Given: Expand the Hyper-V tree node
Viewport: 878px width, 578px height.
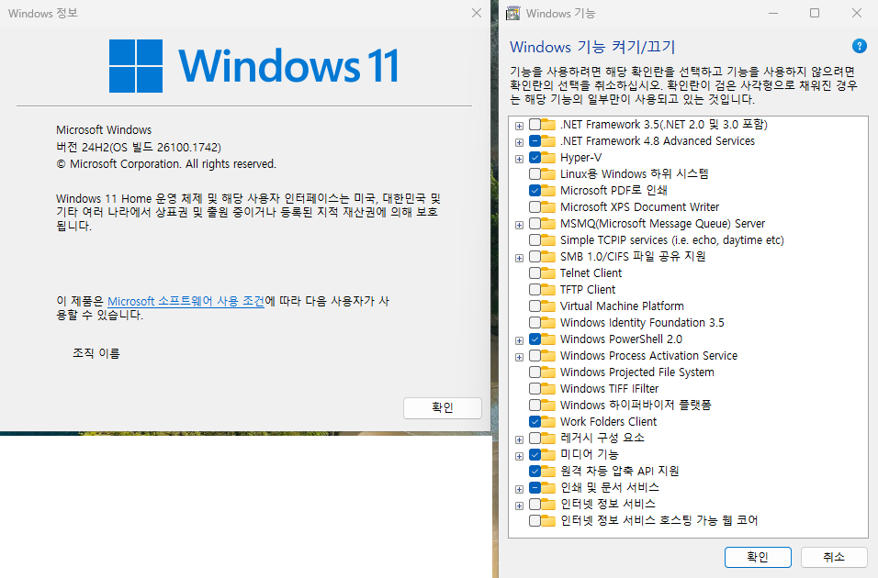Looking at the screenshot, I should pos(519,159).
